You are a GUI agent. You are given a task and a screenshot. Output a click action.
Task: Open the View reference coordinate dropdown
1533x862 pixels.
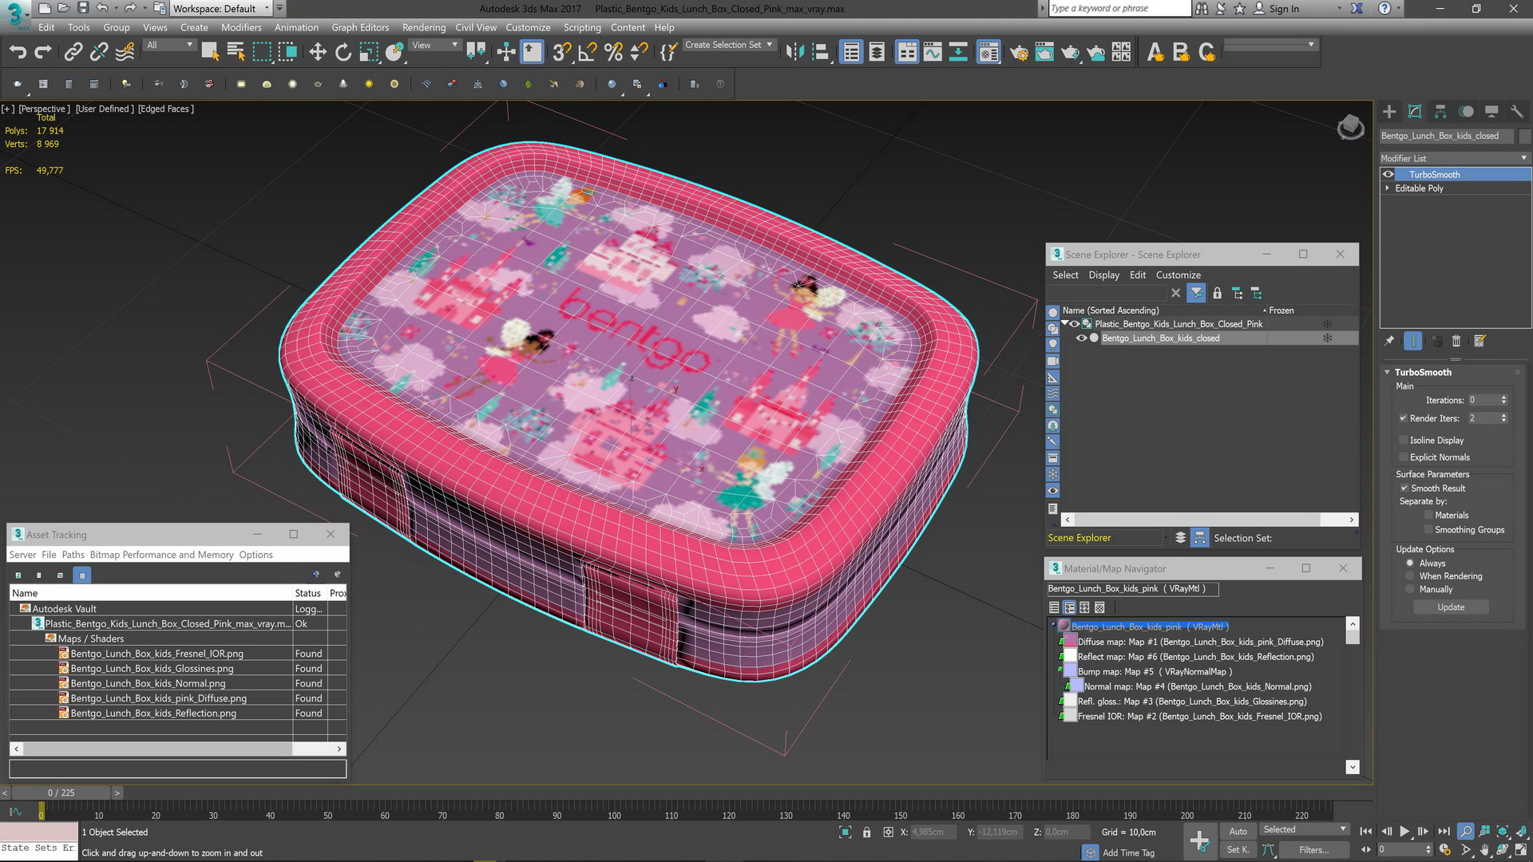click(x=434, y=45)
